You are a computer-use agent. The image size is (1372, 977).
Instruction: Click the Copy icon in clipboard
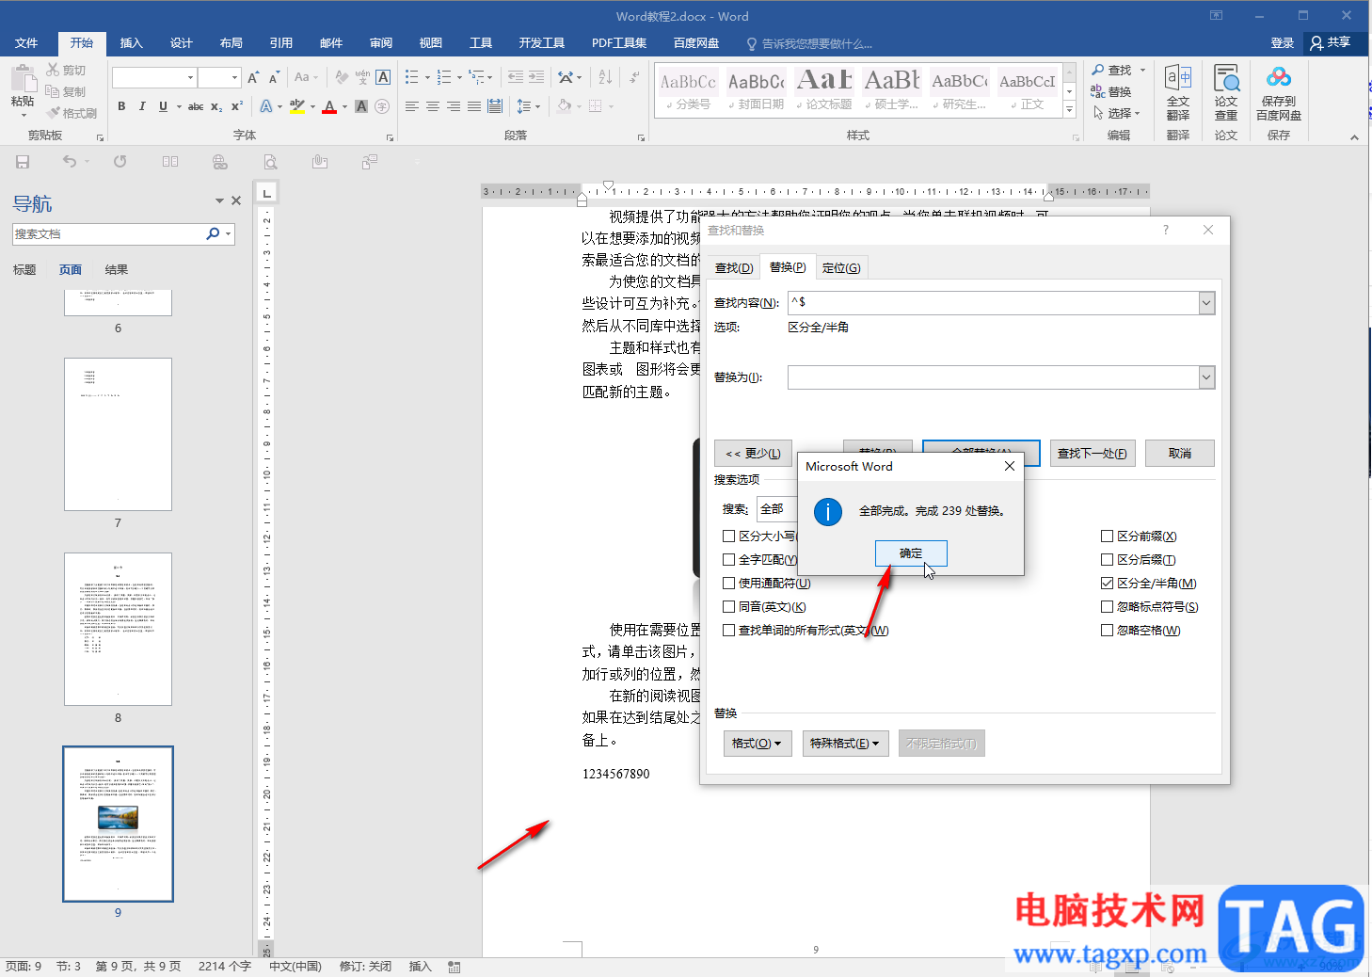click(x=66, y=91)
